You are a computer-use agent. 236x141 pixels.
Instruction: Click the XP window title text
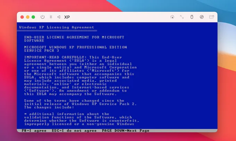(67, 17)
